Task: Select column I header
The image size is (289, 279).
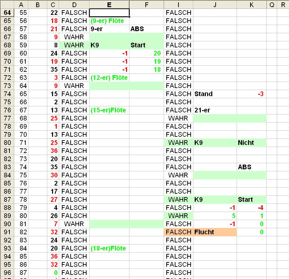Action: point(178,5)
